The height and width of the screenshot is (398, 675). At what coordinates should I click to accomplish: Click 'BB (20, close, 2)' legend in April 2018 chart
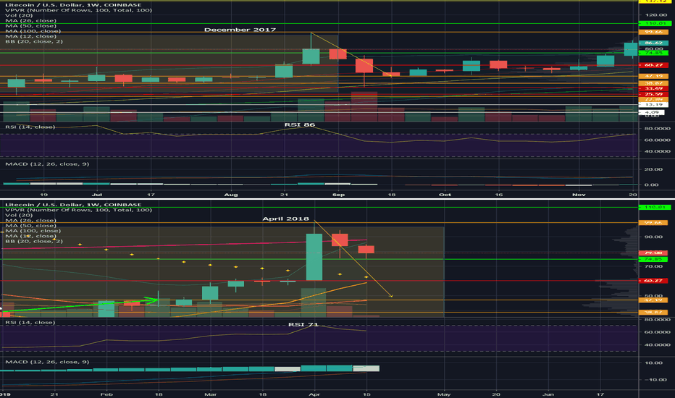click(34, 241)
